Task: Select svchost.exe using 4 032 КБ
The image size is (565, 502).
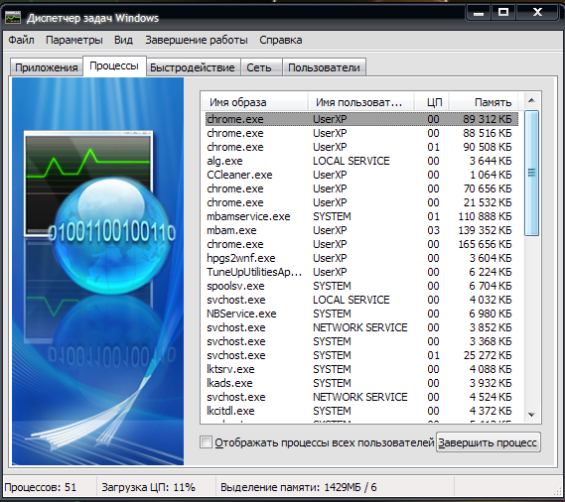Action: point(361,300)
